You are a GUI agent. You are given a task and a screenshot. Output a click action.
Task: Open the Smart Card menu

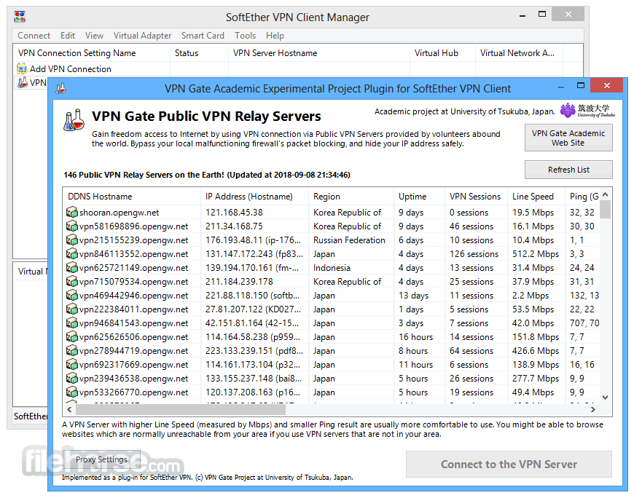tap(203, 36)
